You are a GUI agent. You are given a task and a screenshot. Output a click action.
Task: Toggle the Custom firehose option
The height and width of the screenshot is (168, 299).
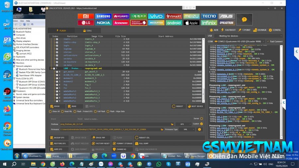point(202,124)
